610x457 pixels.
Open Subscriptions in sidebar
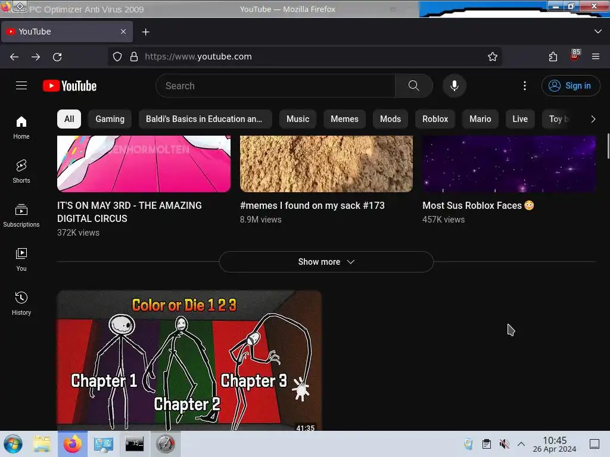[21, 215]
